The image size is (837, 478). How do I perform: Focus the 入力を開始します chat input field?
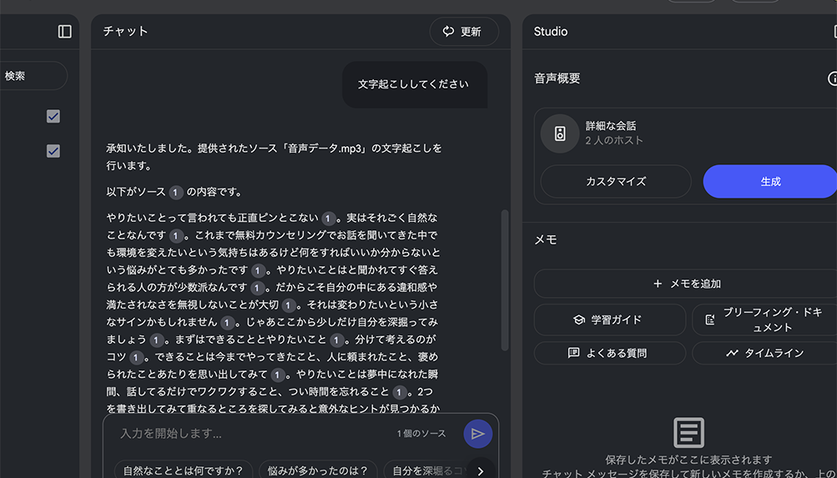[251, 434]
